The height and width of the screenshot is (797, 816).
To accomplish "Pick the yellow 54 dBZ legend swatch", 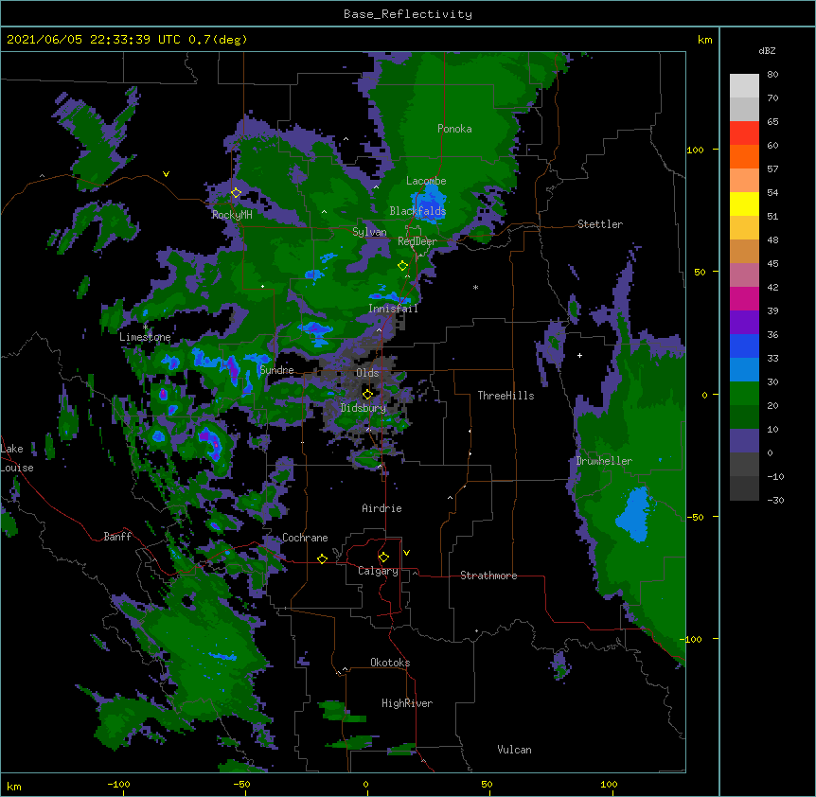I will point(744,204).
